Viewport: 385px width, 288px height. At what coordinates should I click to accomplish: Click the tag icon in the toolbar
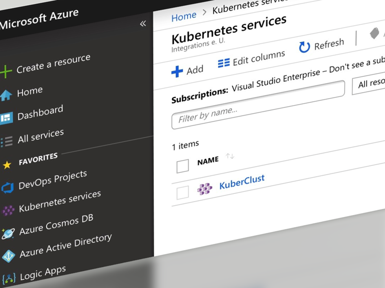(x=374, y=33)
